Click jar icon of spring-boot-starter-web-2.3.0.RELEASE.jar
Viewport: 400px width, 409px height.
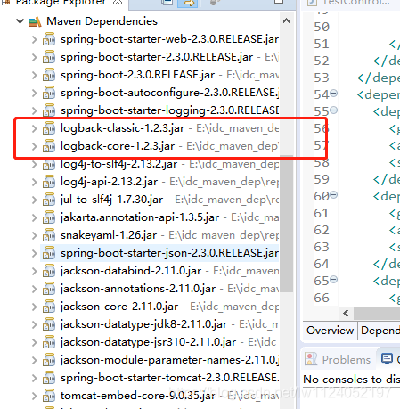pyautogui.click(x=49, y=39)
